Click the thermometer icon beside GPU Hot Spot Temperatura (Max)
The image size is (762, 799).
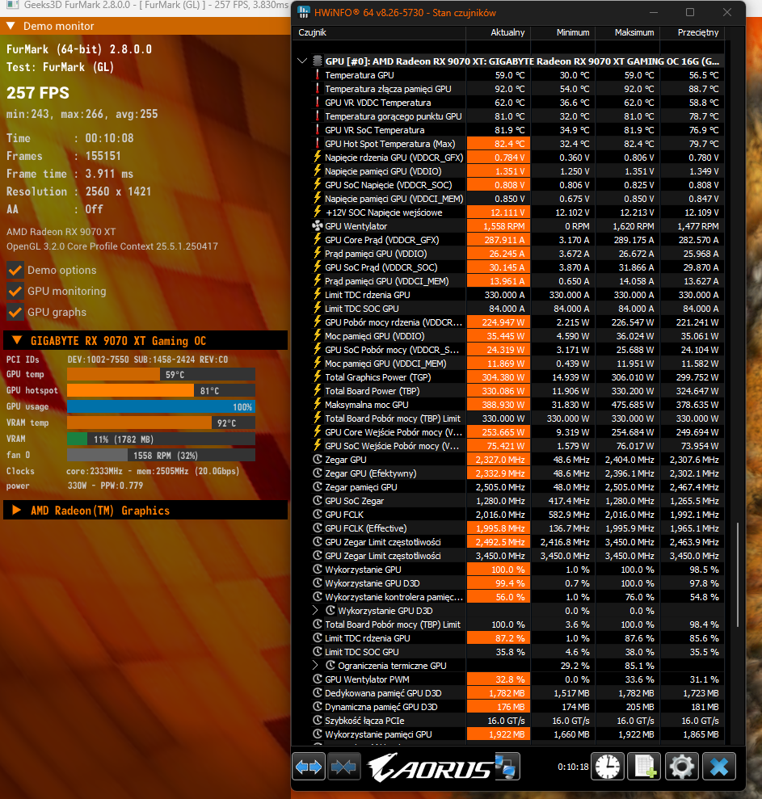pyautogui.click(x=317, y=144)
